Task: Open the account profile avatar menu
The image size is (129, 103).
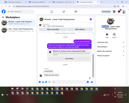Action: coord(124,12)
